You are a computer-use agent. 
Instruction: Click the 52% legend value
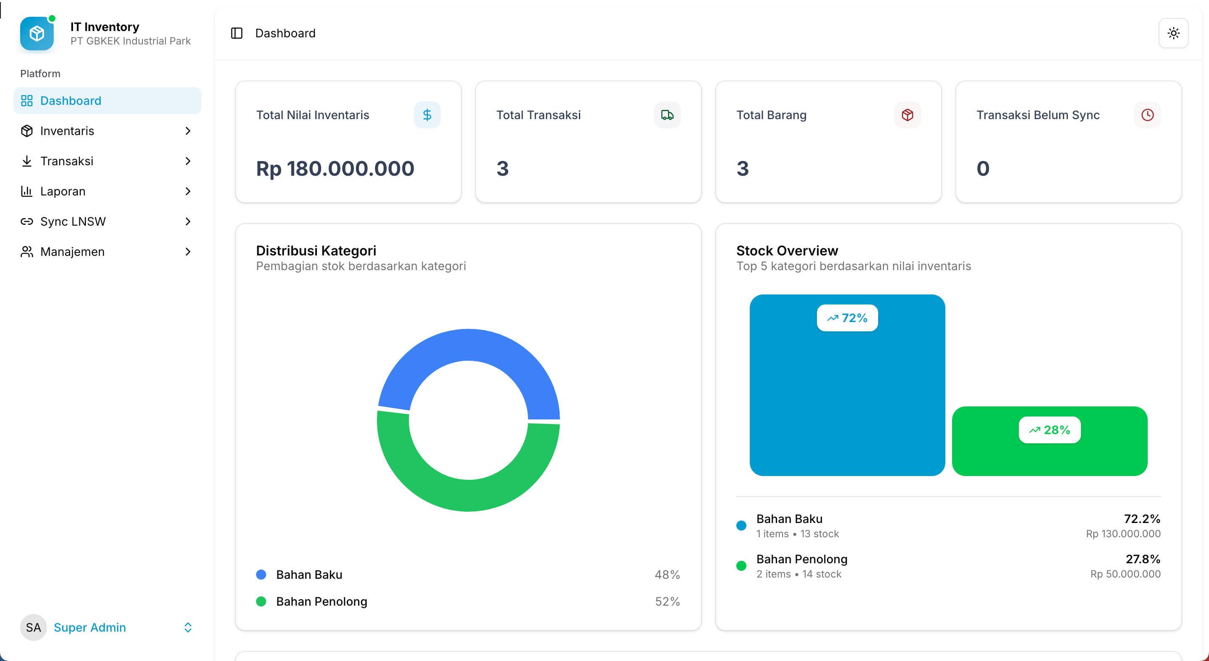click(667, 601)
